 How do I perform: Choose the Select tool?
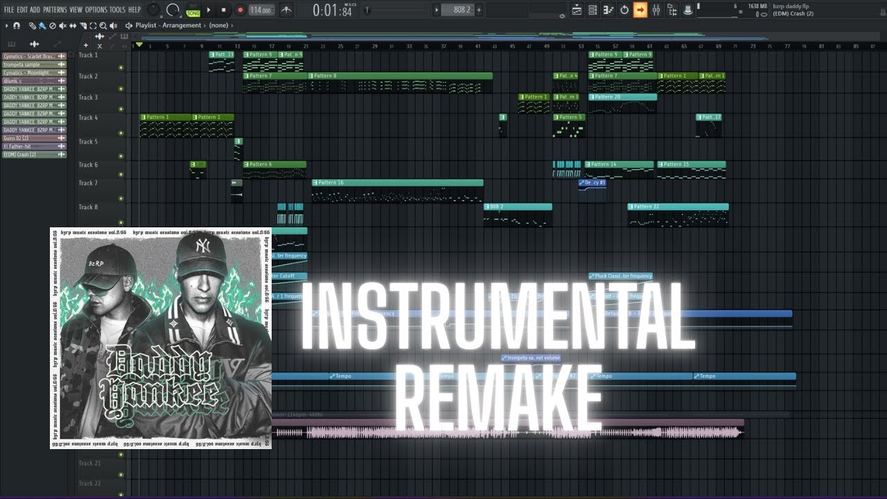tap(93, 26)
